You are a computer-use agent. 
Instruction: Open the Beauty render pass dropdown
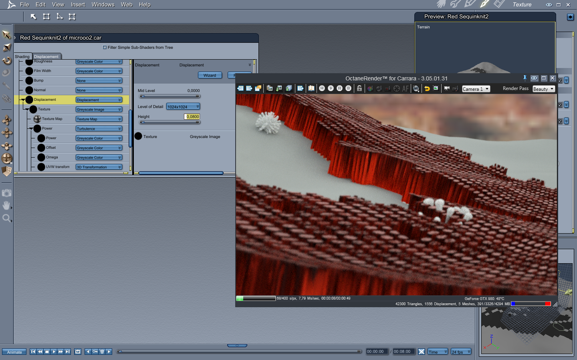click(x=544, y=89)
